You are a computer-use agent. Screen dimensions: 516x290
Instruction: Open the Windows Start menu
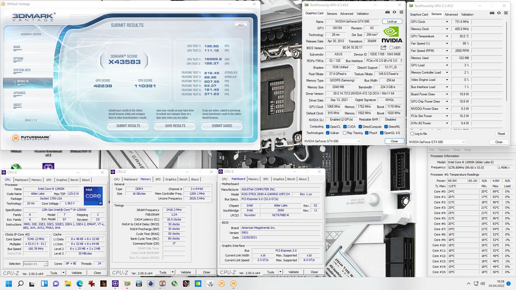coord(9,284)
